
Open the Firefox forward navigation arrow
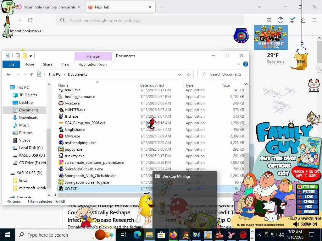tap(19, 20)
